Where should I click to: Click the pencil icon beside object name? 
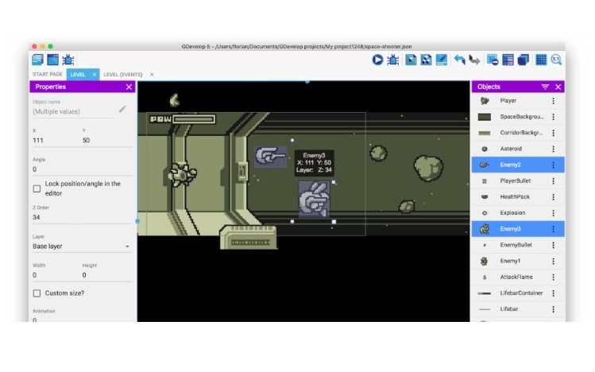tap(122, 110)
